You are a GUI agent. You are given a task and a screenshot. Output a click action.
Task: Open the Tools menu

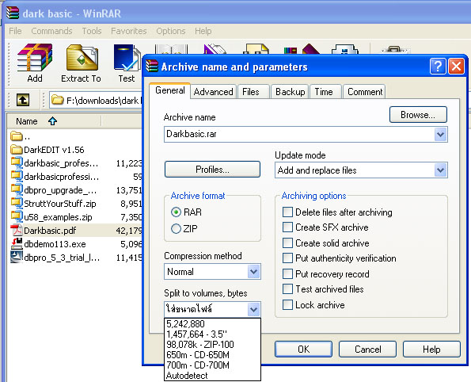point(92,31)
